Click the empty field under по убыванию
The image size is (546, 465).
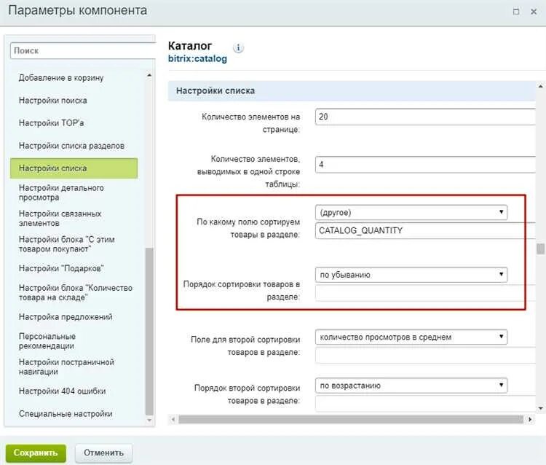[425, 293]
